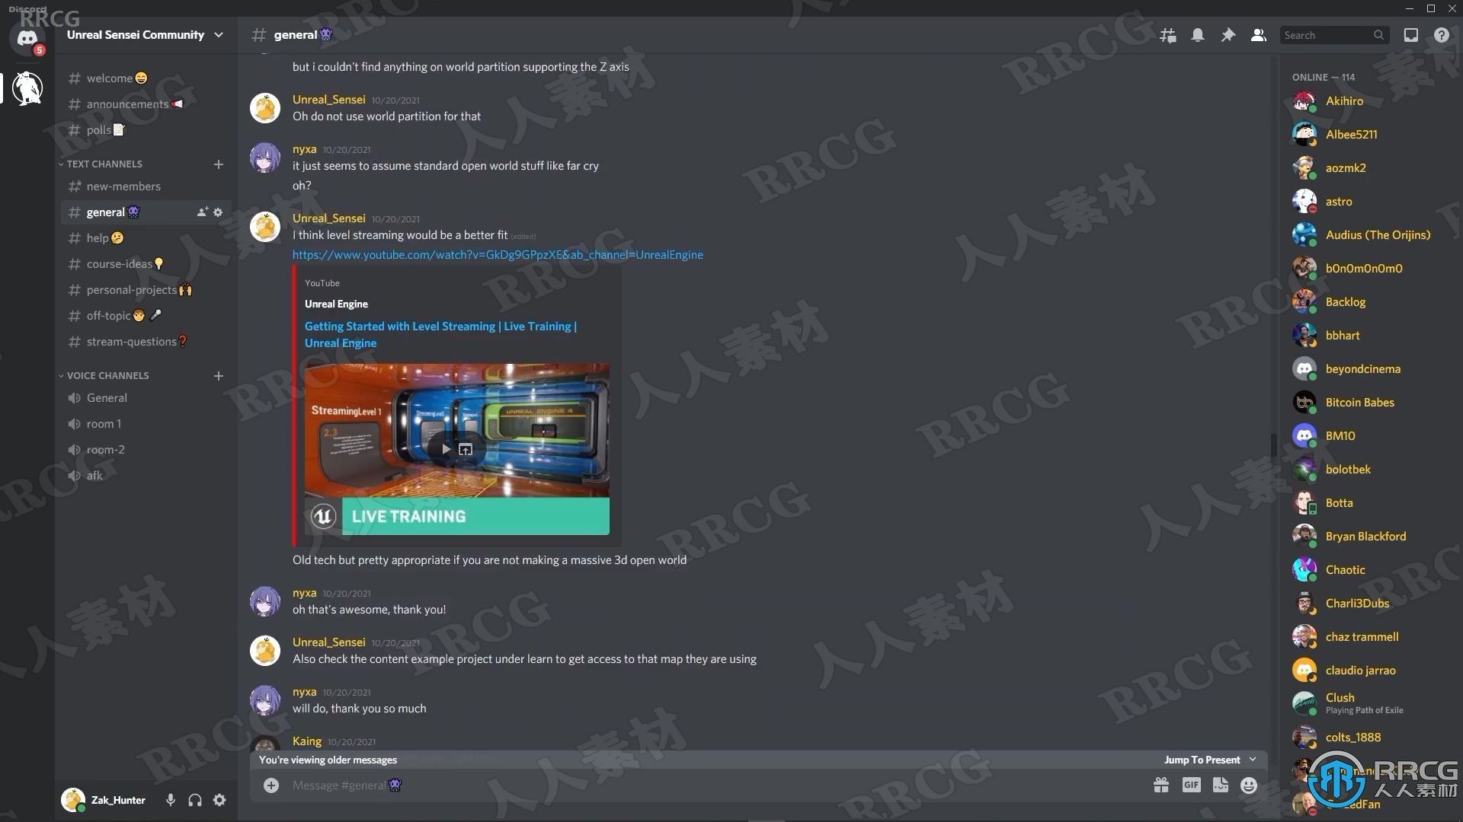This screenshot has height=822, width=1463.
Task: Open embedded video in popout
Action: click(466, 450)
